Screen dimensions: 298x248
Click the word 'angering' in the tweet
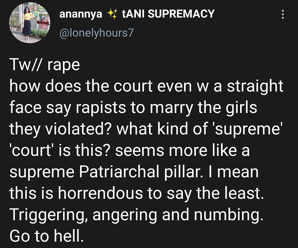[125, 215]
